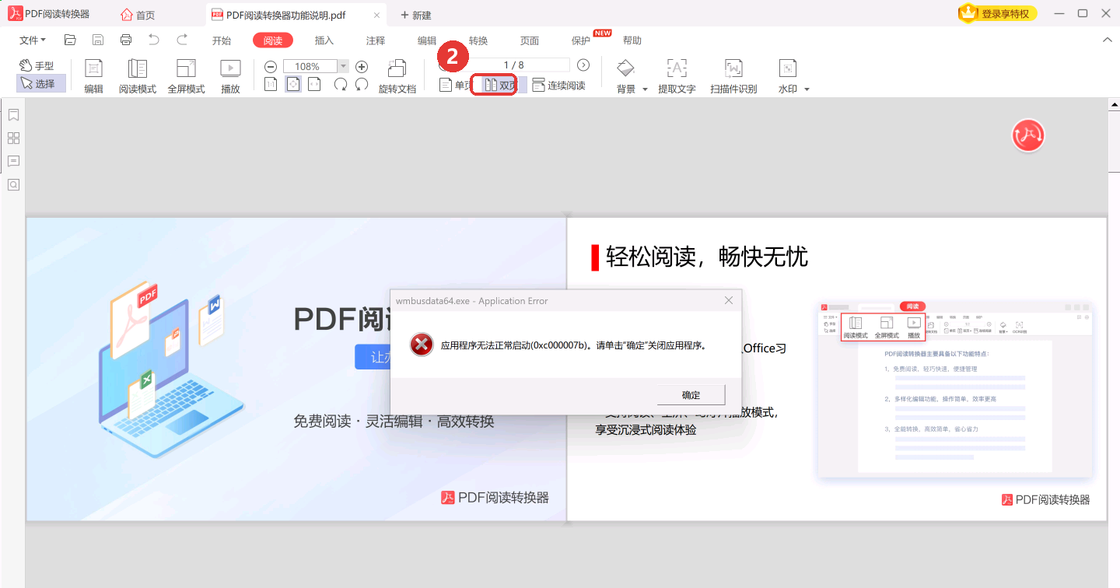Click 提取文字 extract text tool

677,76
